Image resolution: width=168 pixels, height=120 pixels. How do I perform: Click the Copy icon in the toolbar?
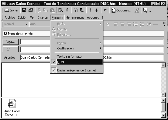point(46,10)
